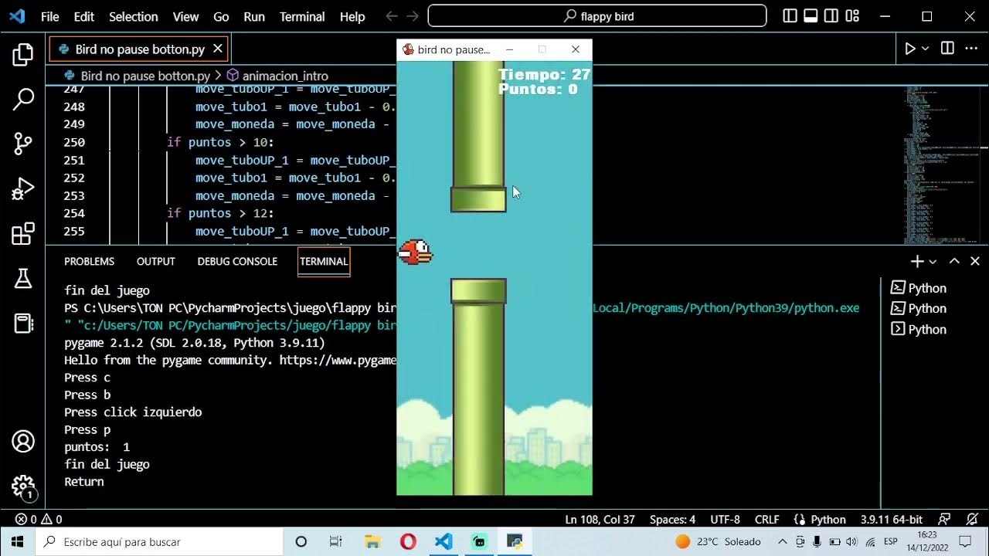The height and width of the screenshot is (556, 989).
Task: Open the run button dropdown arrow
Action: (x=926, y=49)
